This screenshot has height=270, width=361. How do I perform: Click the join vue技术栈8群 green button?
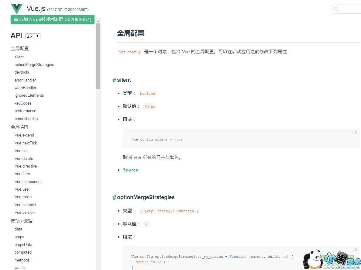53,19
